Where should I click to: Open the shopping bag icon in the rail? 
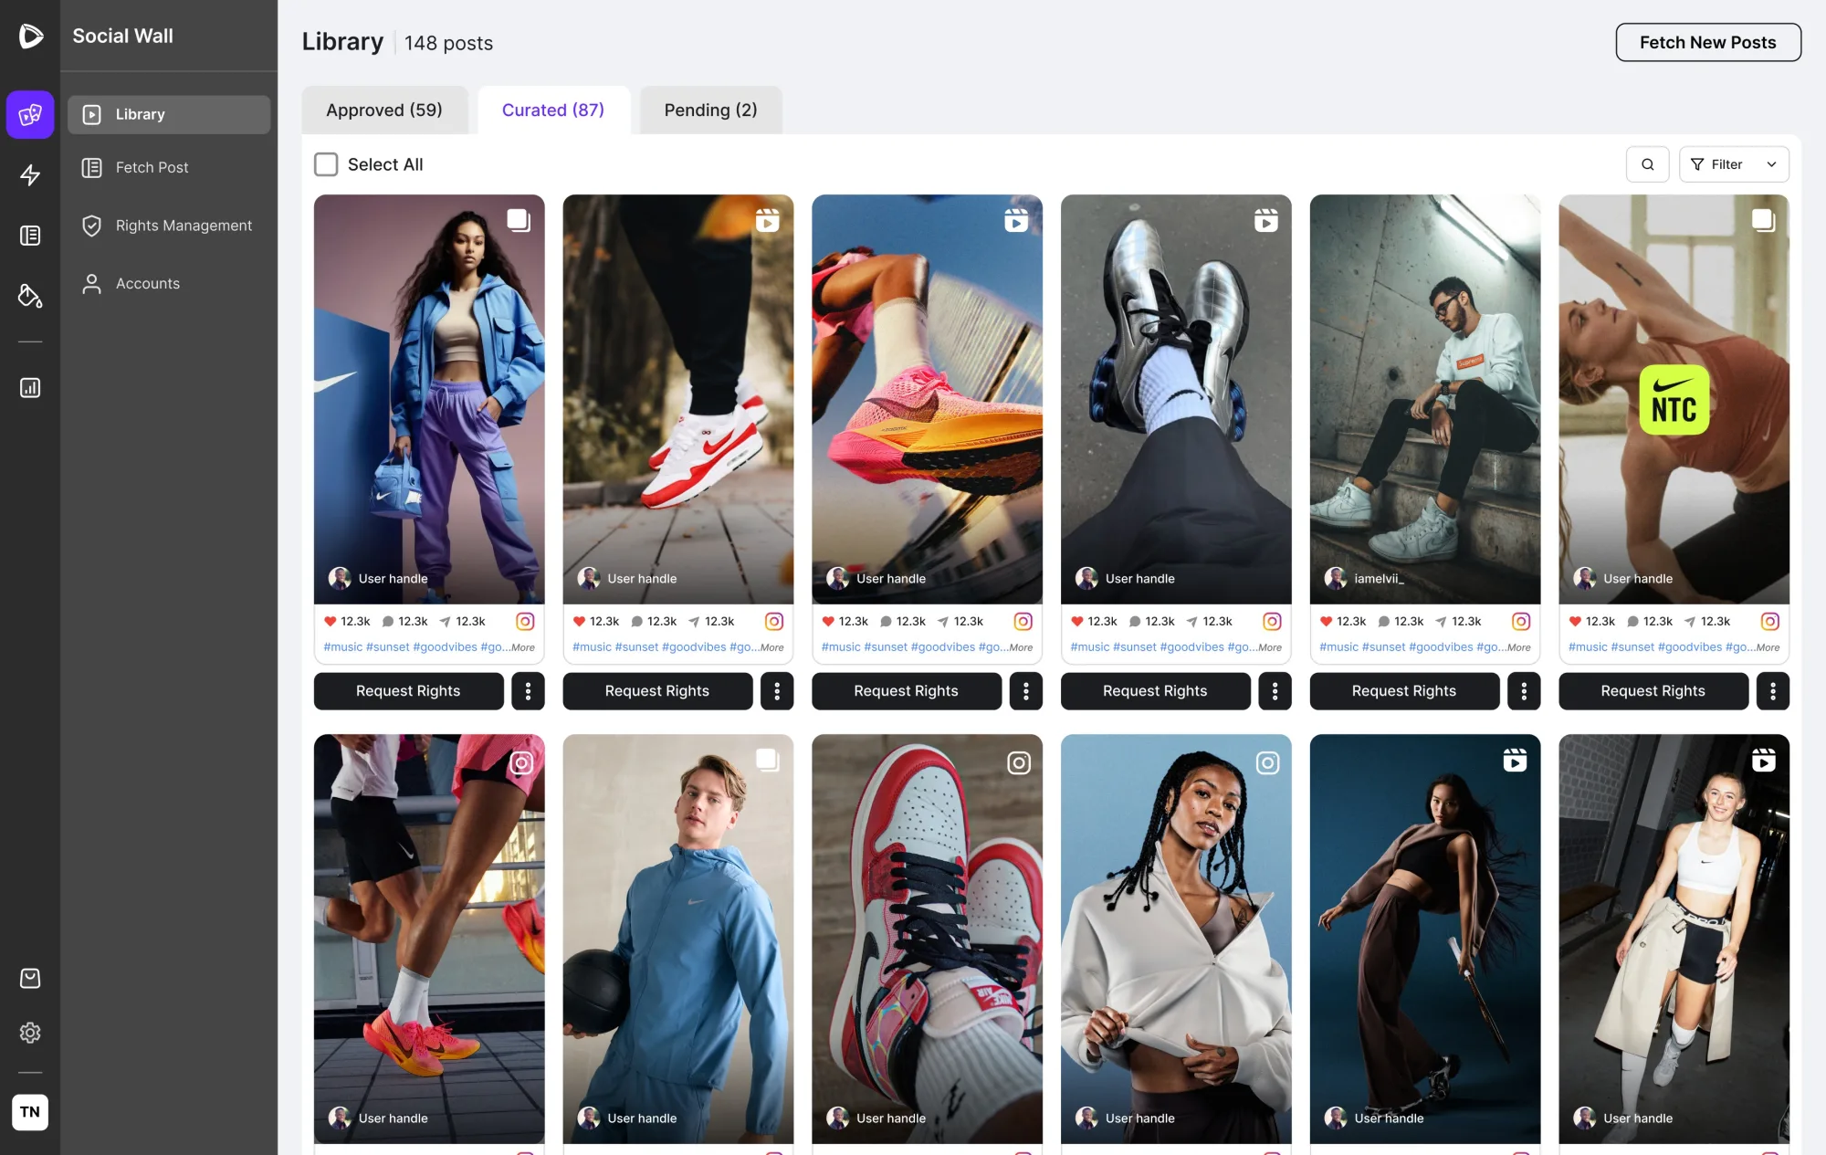[x=30, y=979]
